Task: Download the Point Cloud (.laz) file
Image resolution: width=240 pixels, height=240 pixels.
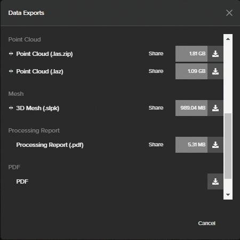Action: (215, 71)
